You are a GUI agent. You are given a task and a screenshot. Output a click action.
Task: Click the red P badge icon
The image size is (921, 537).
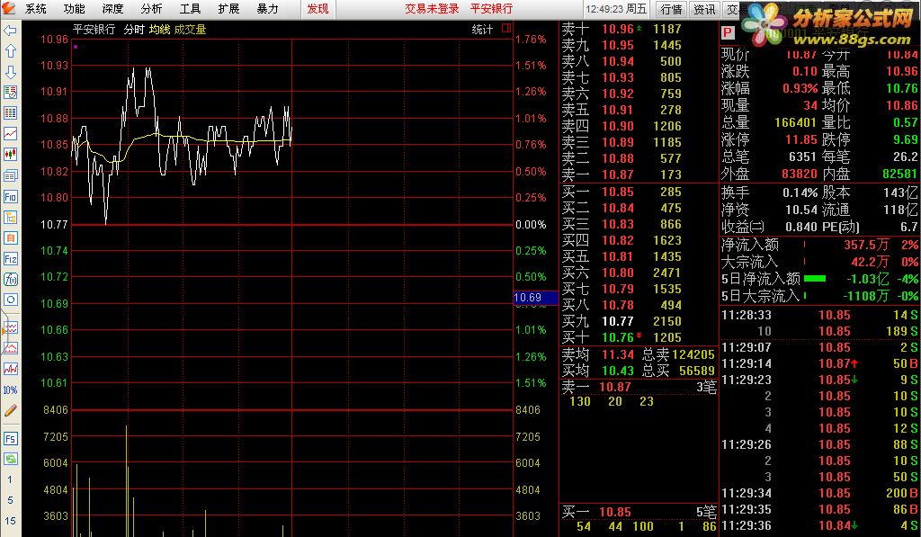(728, 33)
